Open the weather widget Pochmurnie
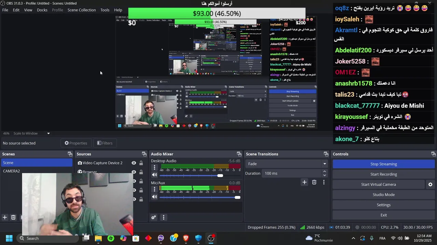The height and width of the screenshot is (245, 437). [319, 238]
